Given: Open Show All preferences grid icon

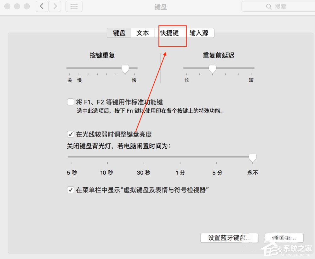Looking at the screenshot, I should (74, 6).
